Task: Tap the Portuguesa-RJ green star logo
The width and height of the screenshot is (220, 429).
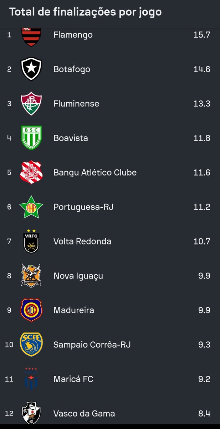Action: pos(31,207)
